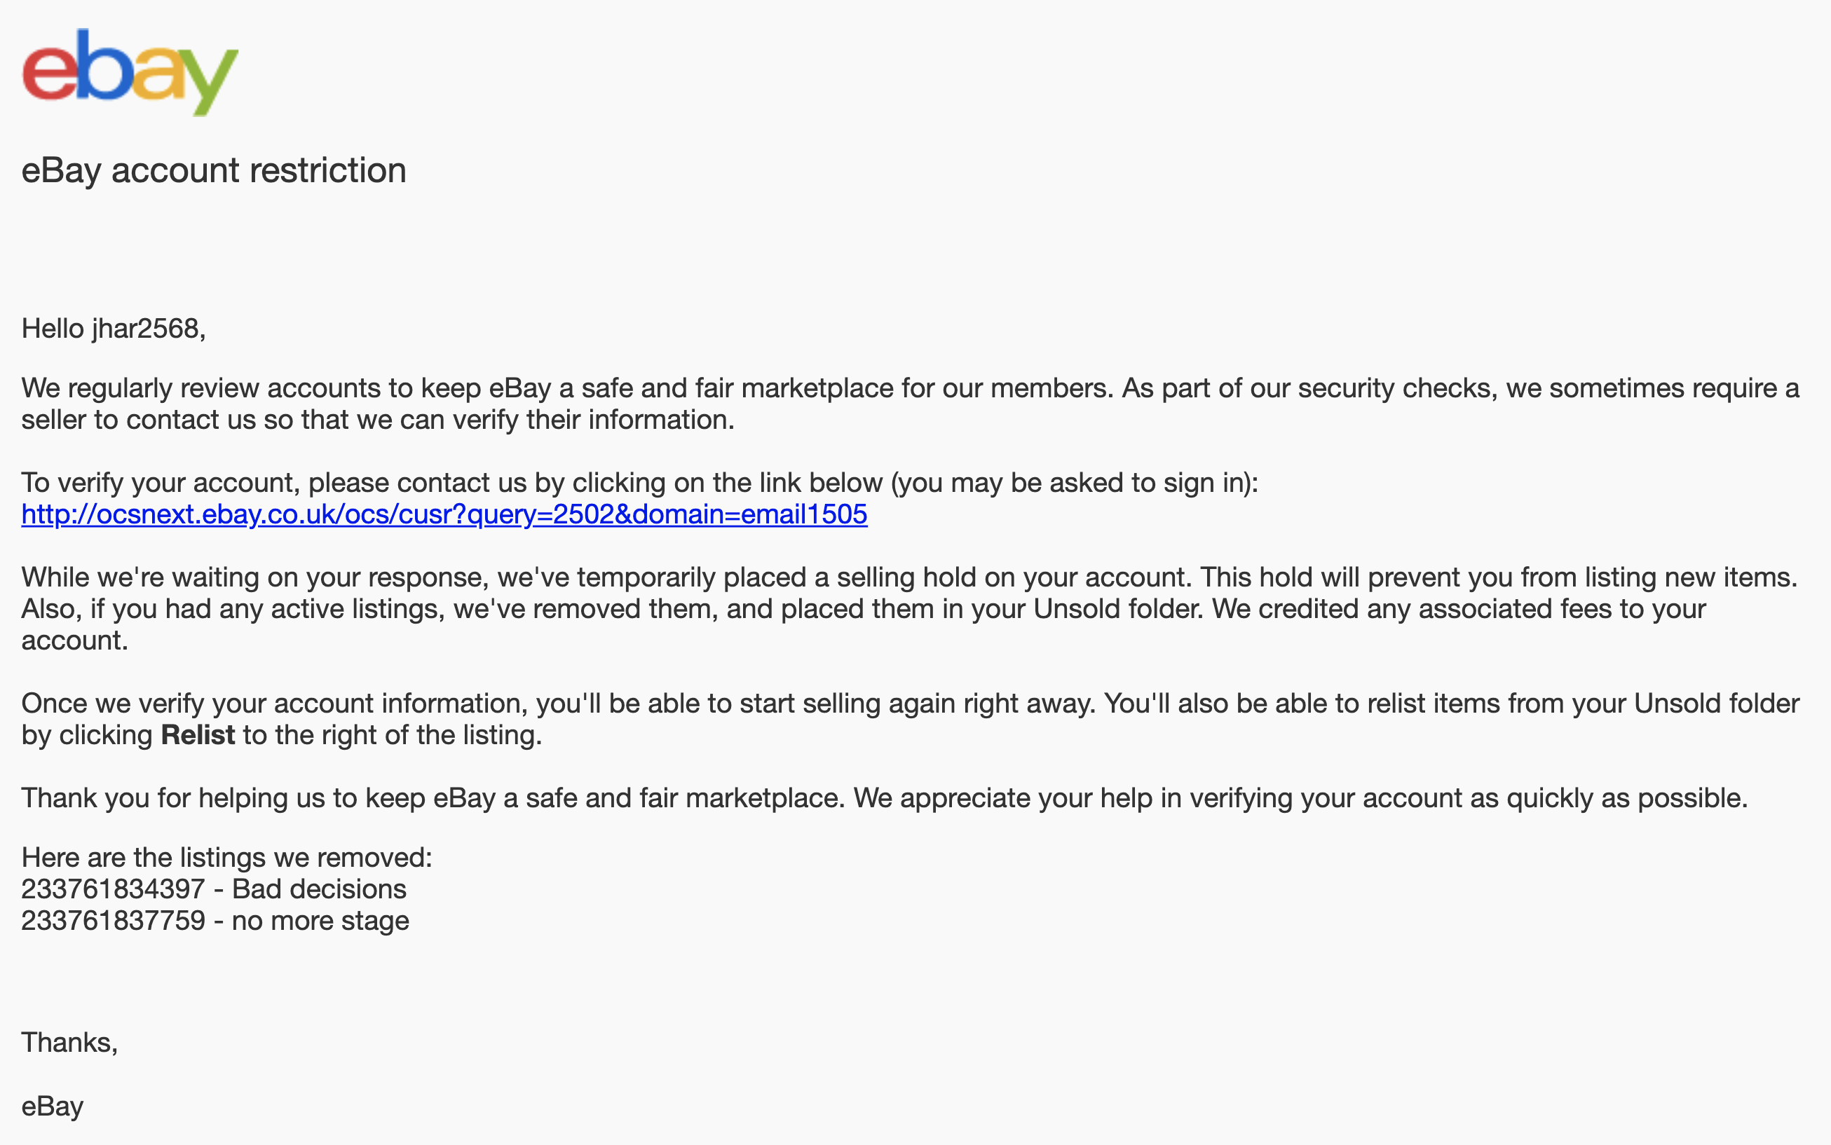Click the 'Bad decisions' listing title

pyautogui.click(x=319, y=889)
